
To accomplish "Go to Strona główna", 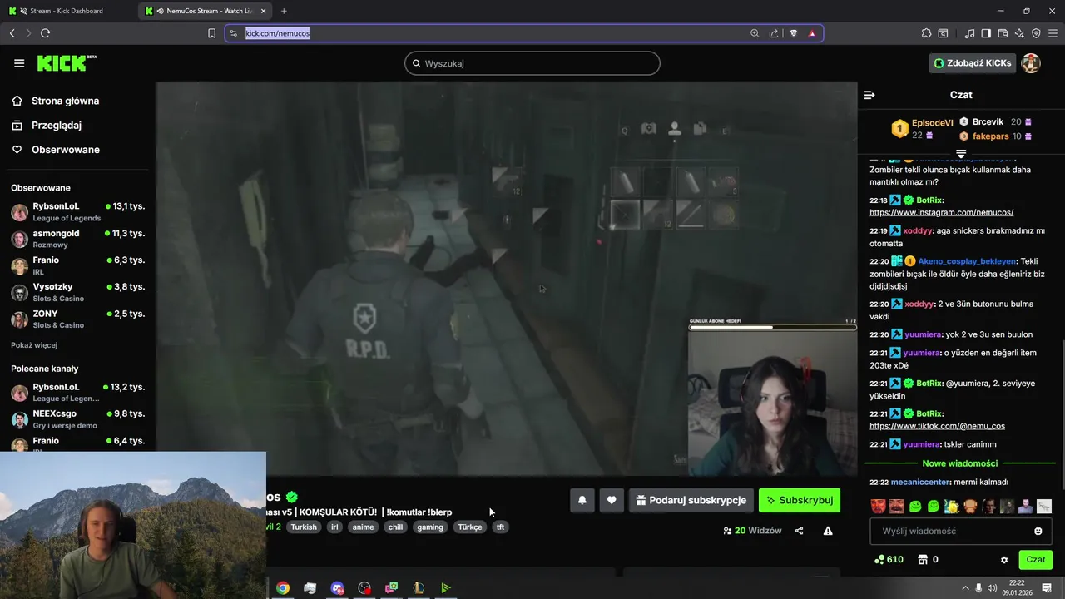I will (55, 101).
